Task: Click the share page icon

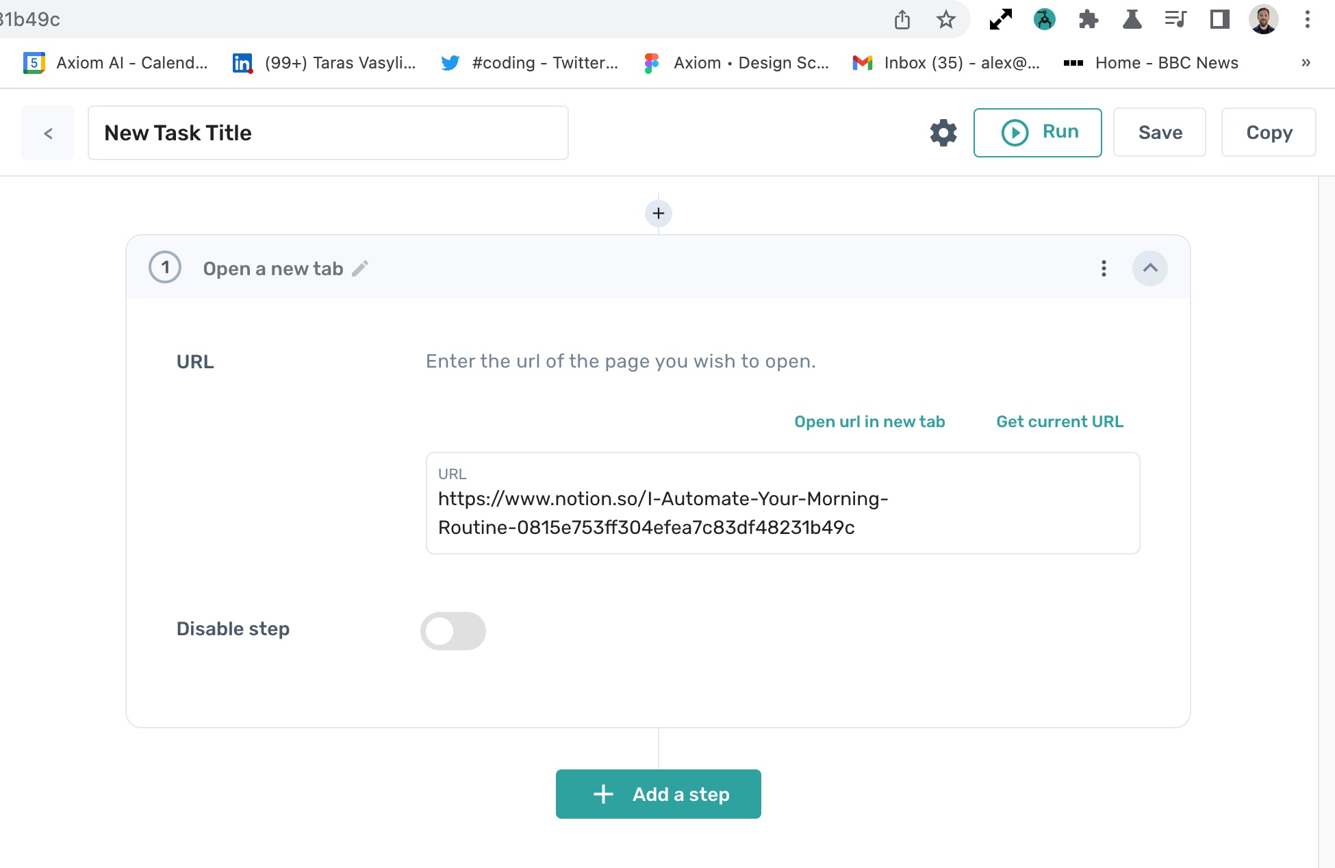Action: pos(902,19)
